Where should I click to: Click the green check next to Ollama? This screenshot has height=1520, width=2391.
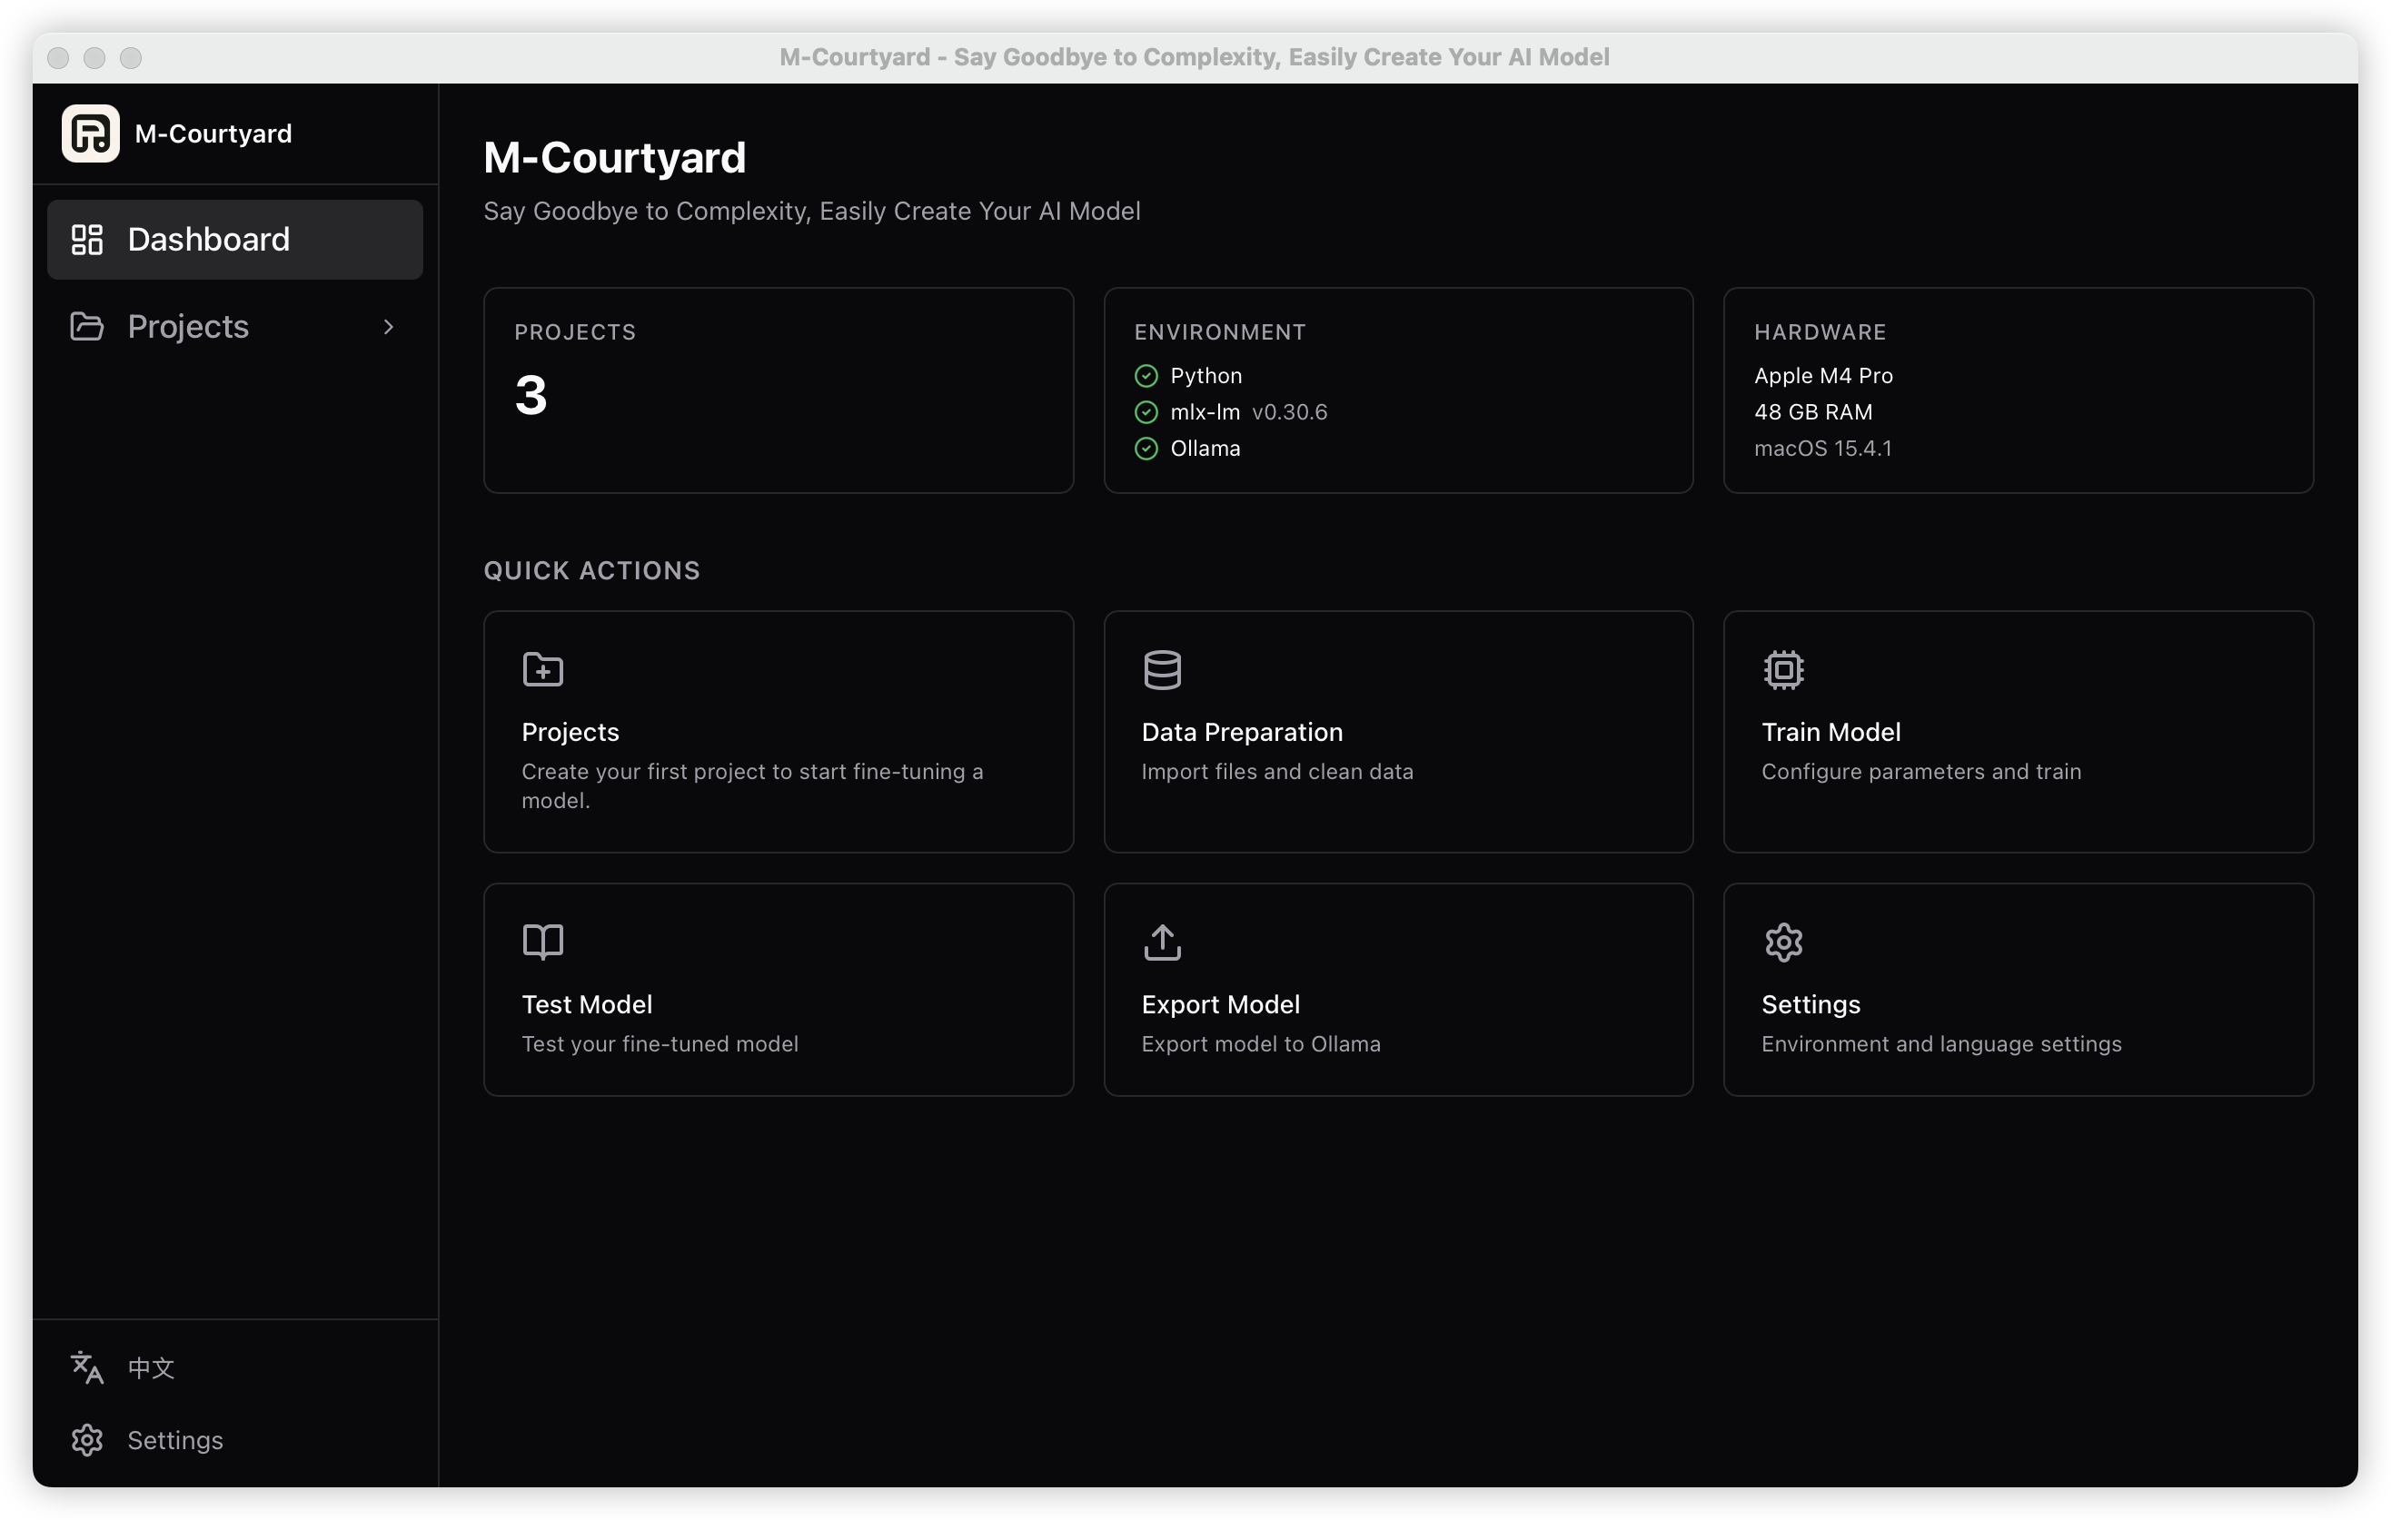coord(1146,449)
